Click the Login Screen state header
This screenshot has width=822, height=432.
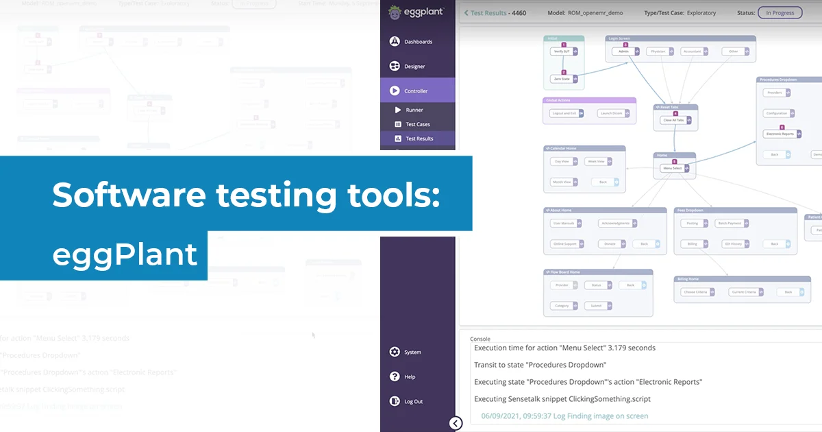(681, 38)
